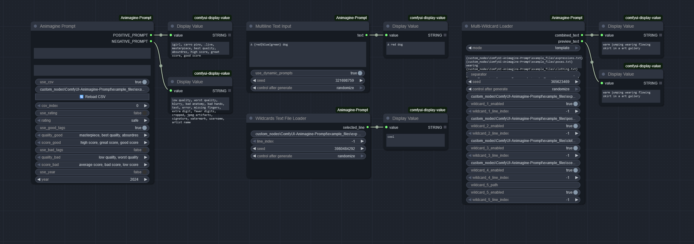Image resolution: width=694 pixels, height=244 pixels.
Task: Click file path field in Wildcards Text File Loader
Action: (308, 134)
